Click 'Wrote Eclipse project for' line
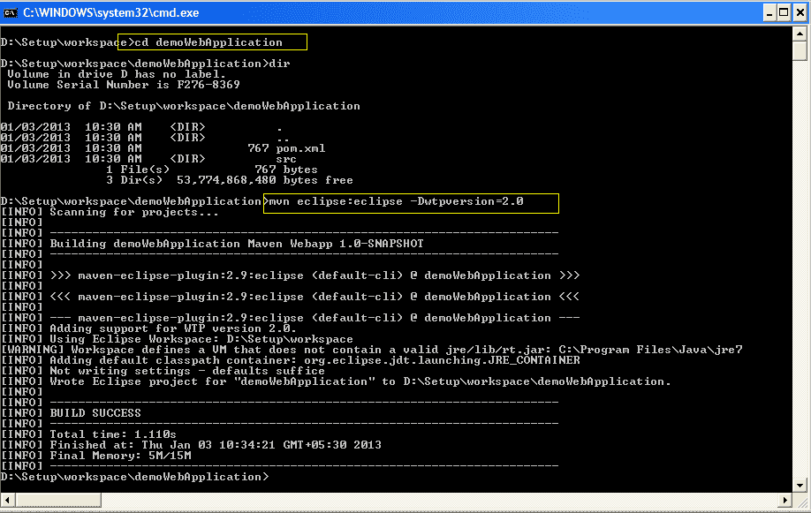 click(x=360, y=381)
